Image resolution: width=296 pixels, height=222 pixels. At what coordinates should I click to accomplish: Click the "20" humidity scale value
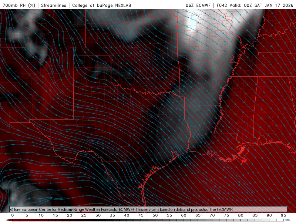[70, 215]
